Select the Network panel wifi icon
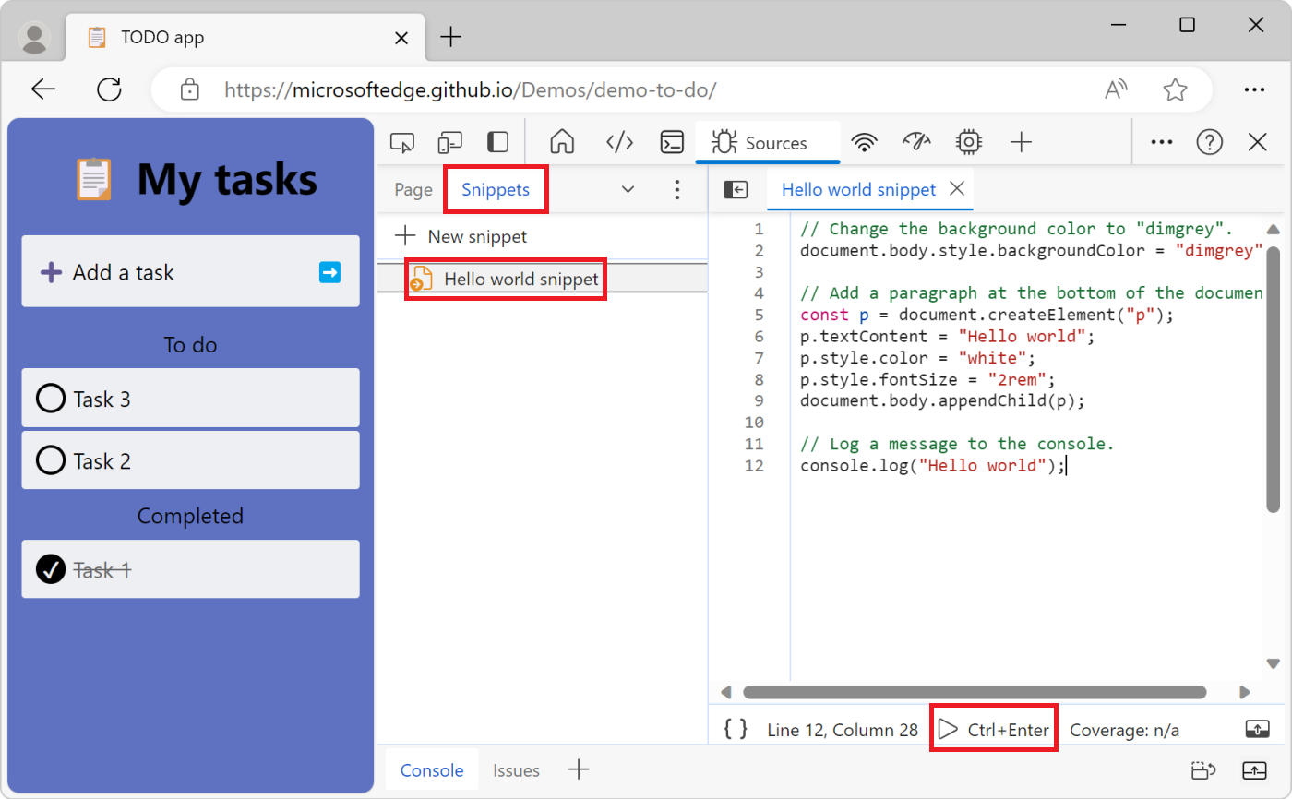 (x=864, y=142)
